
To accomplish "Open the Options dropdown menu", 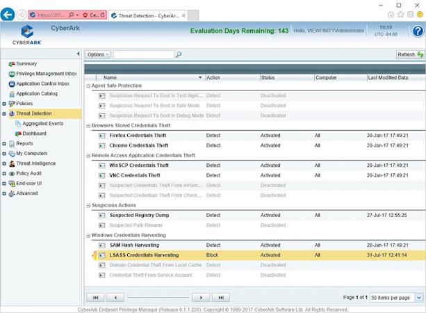I will click(97, 54).
